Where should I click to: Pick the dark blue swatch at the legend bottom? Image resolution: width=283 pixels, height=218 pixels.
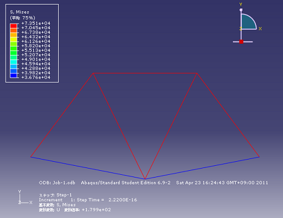pos(14,75)
